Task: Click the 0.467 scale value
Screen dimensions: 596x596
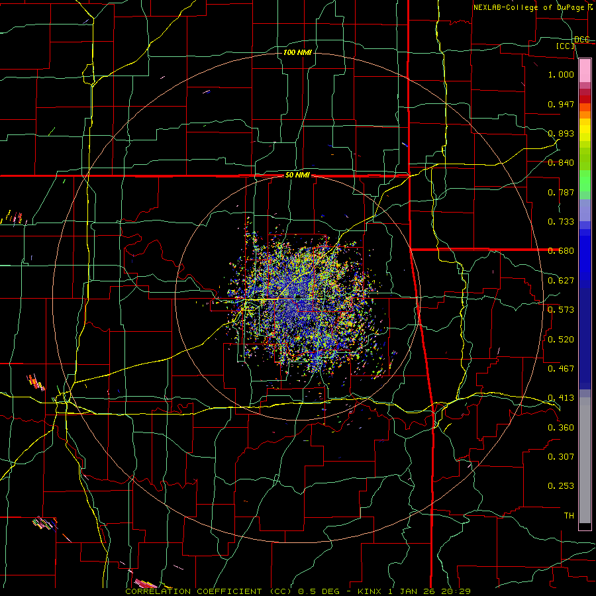Action: click(561, 369)
